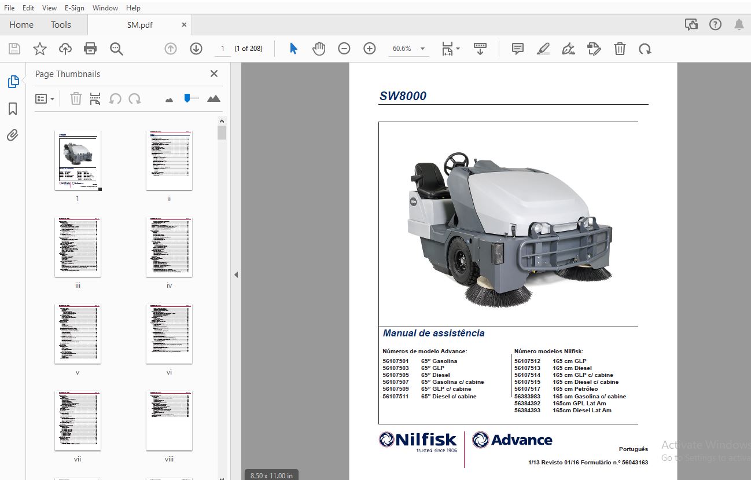Switch to the Home tab

(21, 24)
